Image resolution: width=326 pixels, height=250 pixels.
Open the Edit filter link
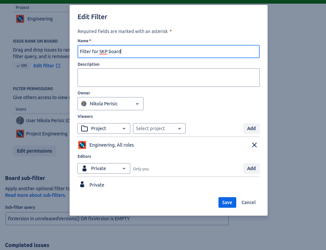(44, 66)
